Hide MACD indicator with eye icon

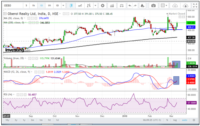click(x=36, y=72)
